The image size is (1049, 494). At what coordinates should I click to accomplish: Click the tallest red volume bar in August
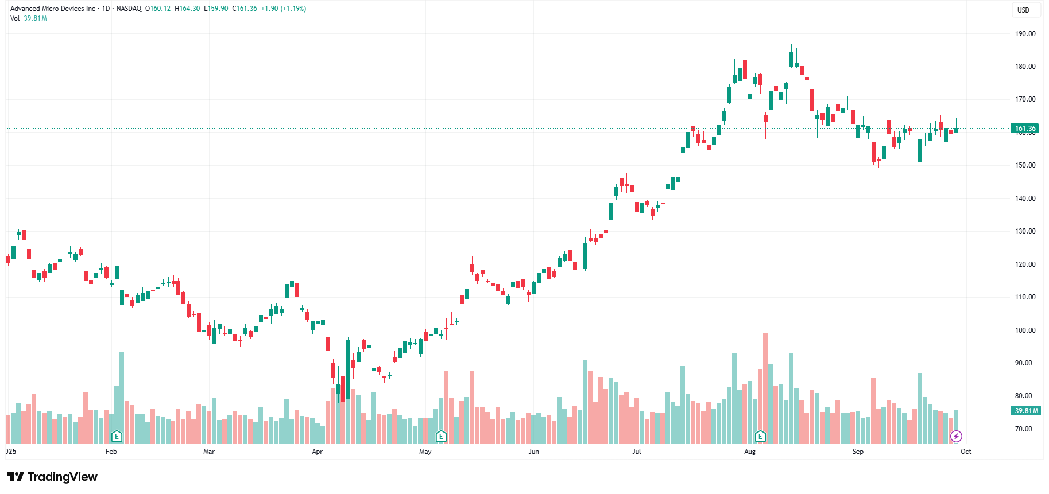[x=765, y=388]
